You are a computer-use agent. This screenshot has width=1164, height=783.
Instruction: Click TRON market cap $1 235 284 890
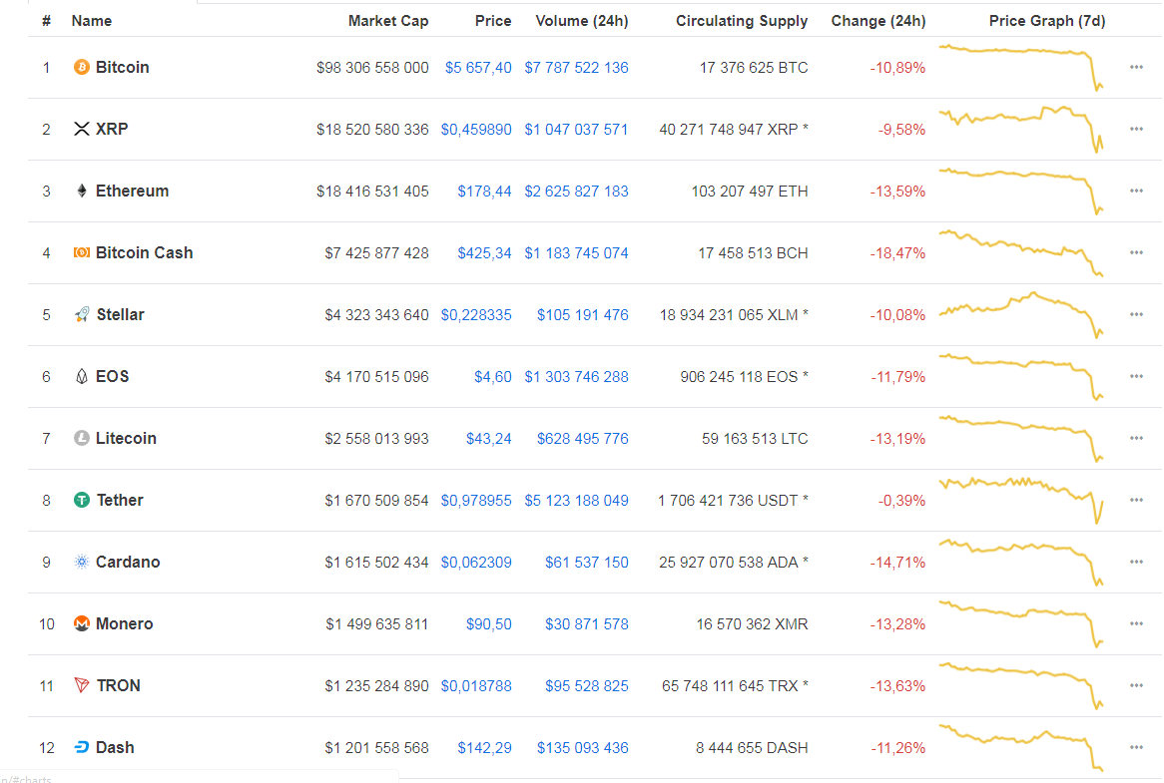tap(376, 686)
